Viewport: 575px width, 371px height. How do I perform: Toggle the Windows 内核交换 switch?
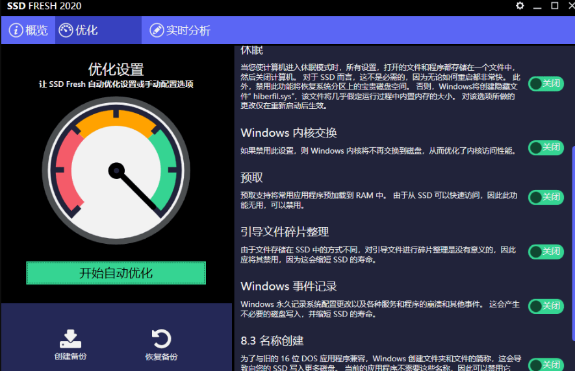[x=546, y=148]
